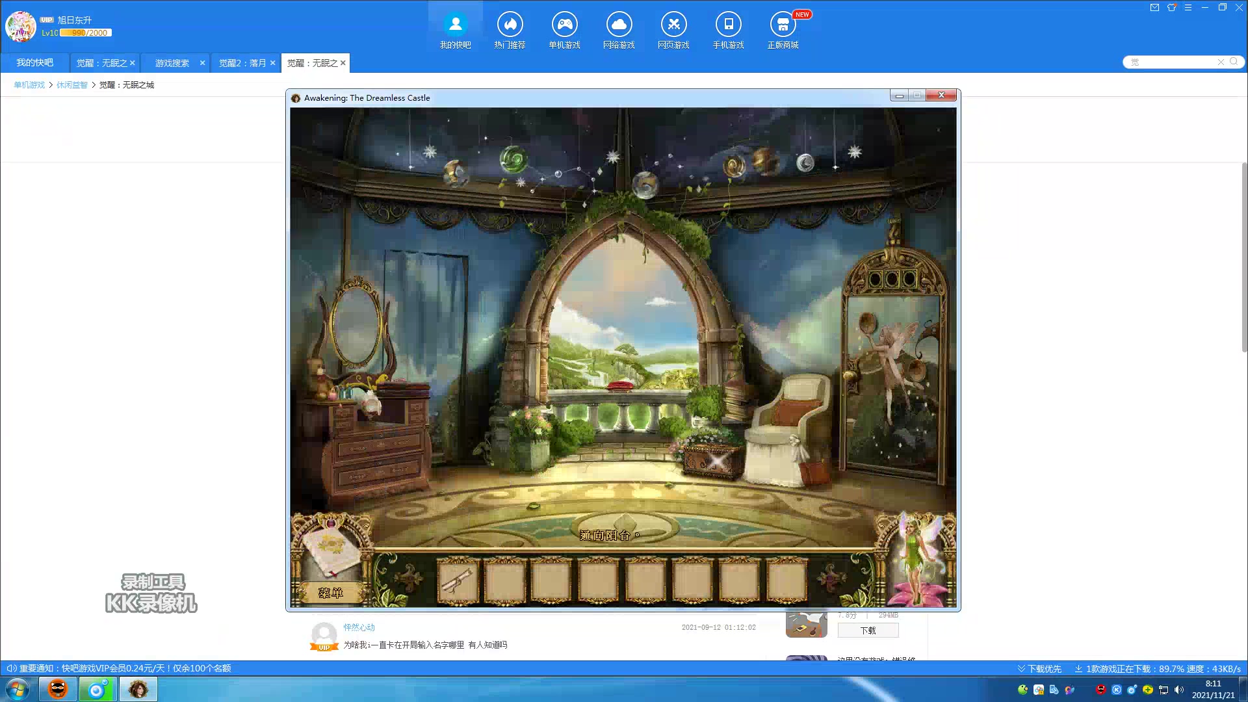The width and height of the screenshot is (1248, 702).
Task: Close the active 觉醒：无眠之 tab
Action: [343, 63]
